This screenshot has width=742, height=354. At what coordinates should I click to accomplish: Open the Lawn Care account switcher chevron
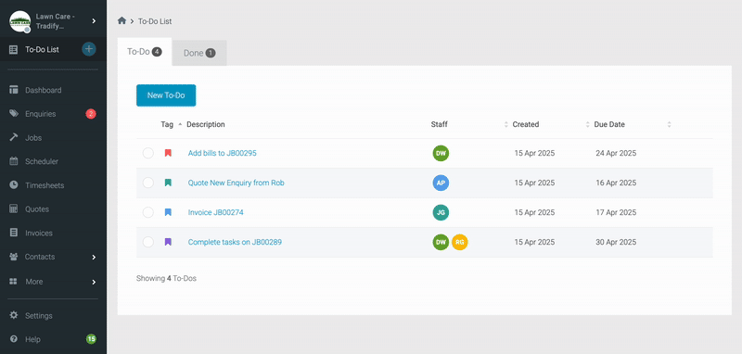[x=94, y=20]
